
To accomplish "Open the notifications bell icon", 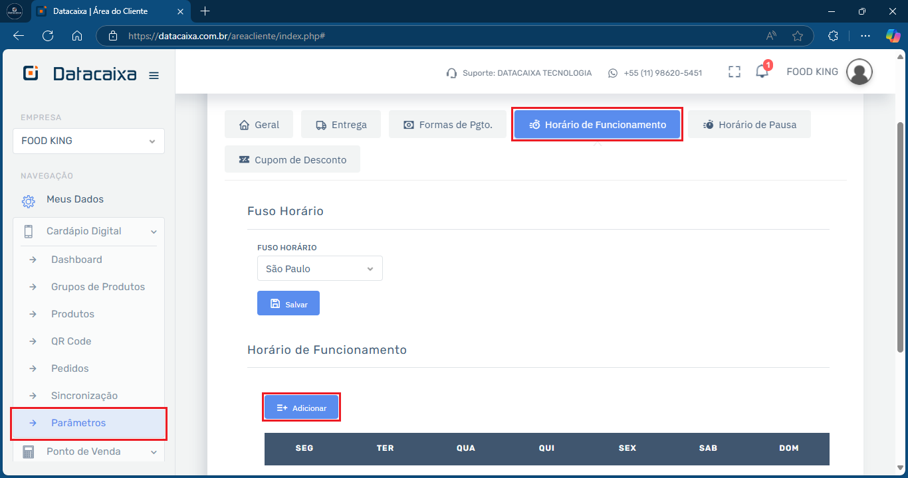I will coord(762,72).
